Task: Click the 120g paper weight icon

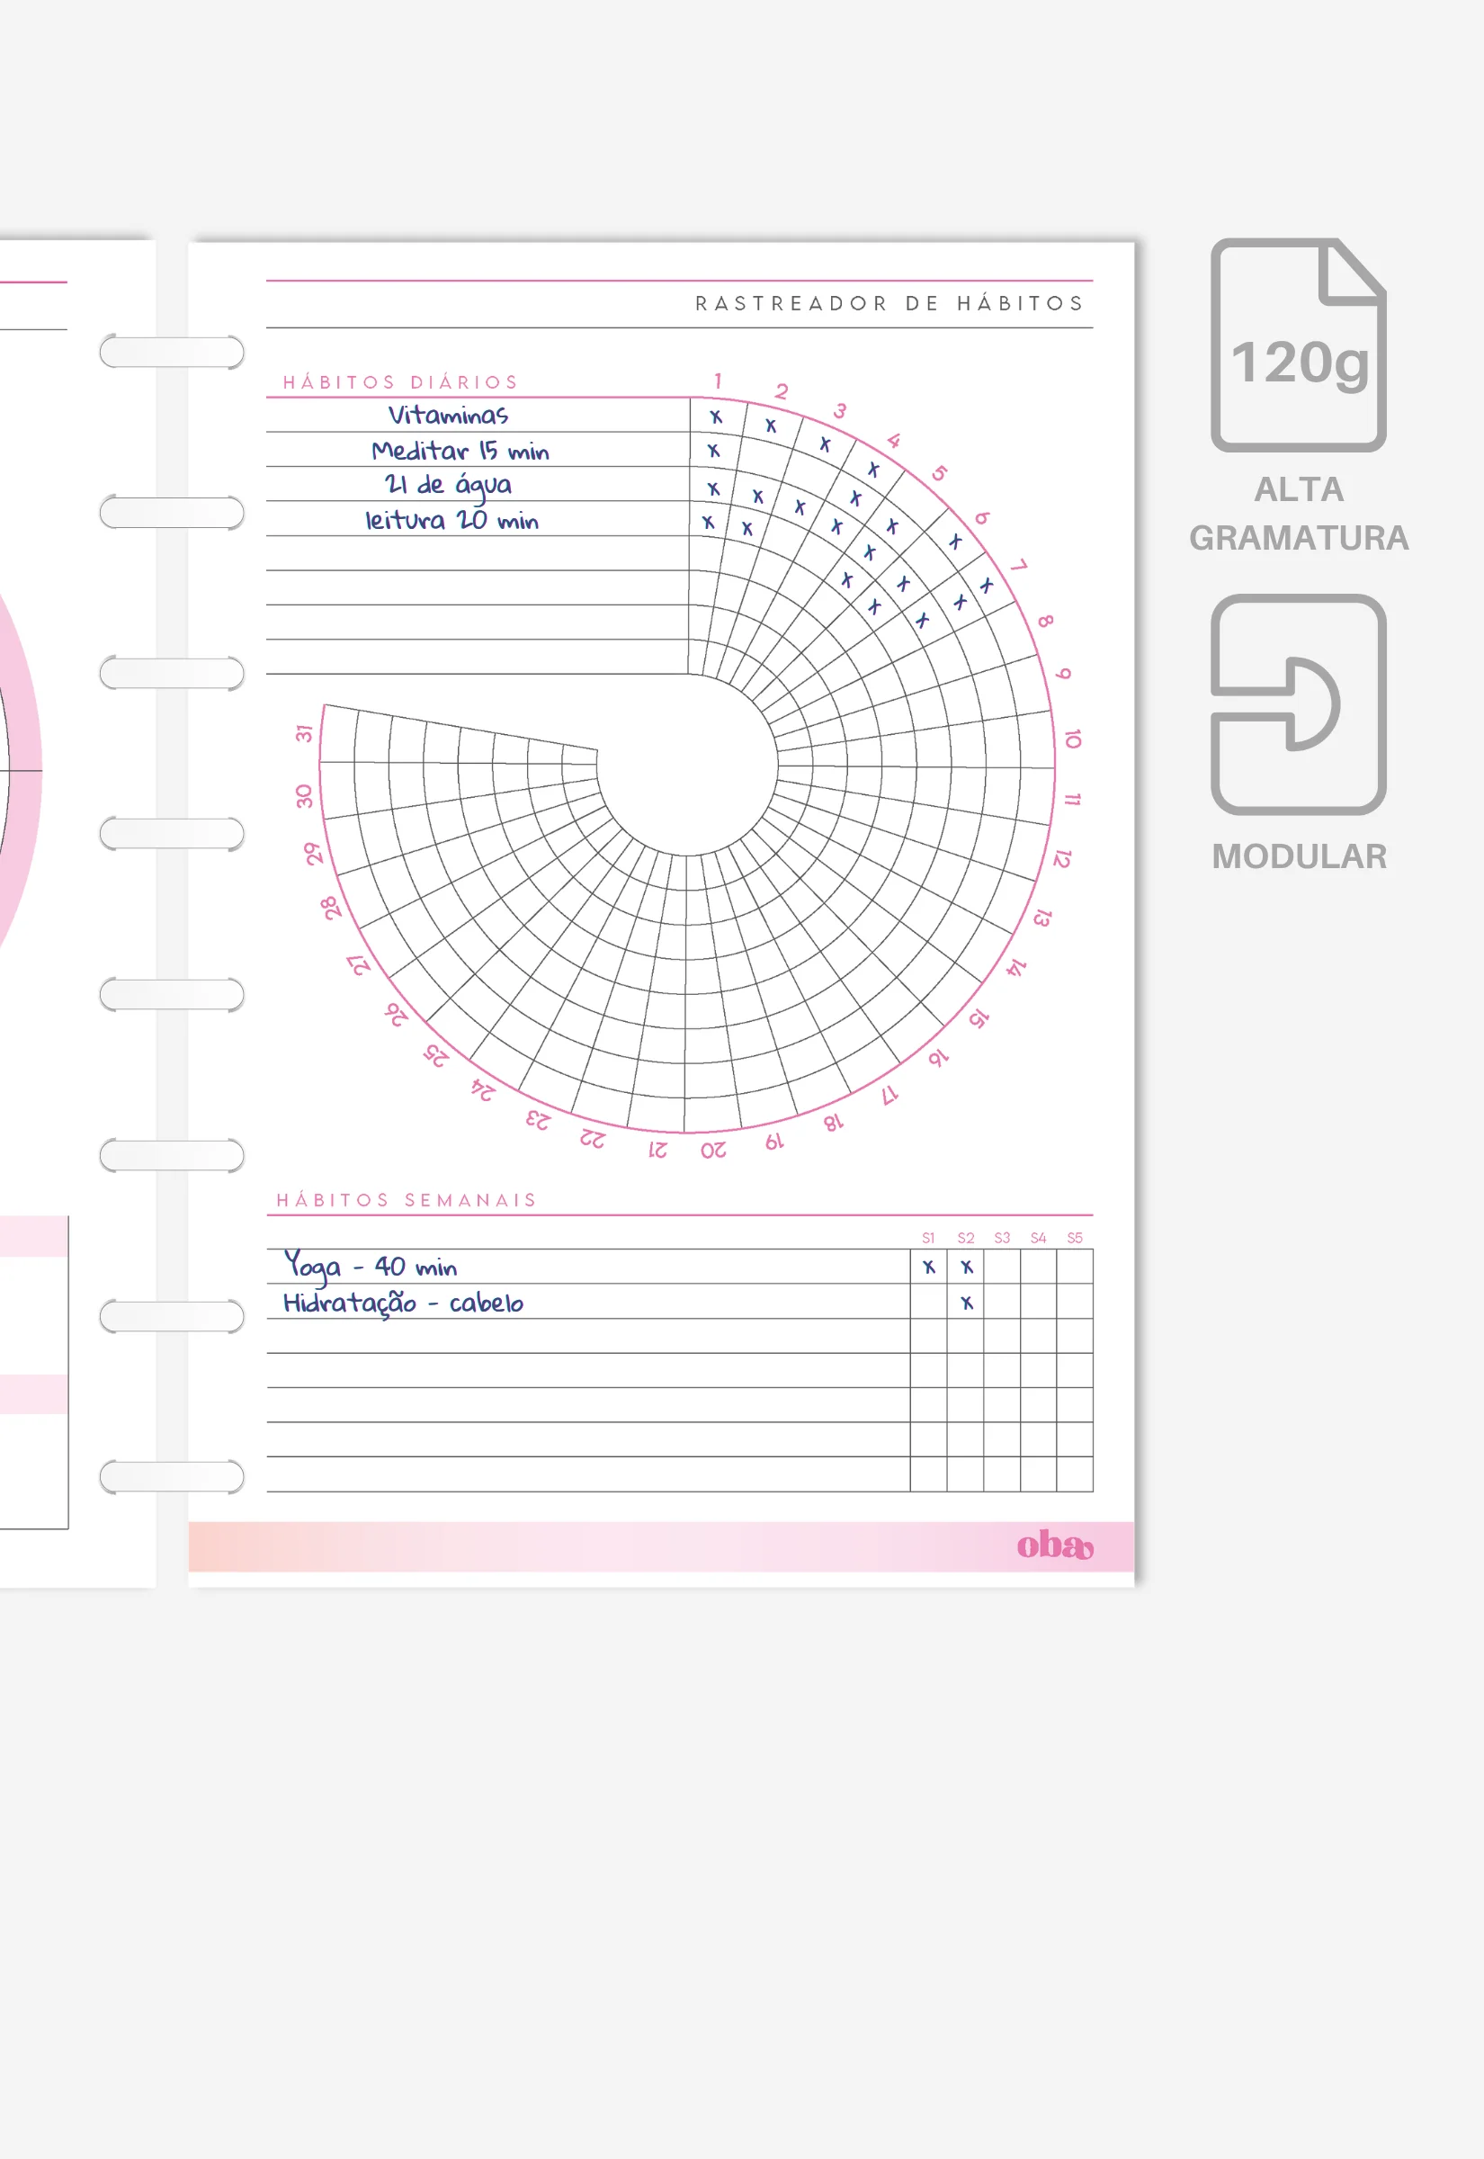Action: coord(1298,345)
